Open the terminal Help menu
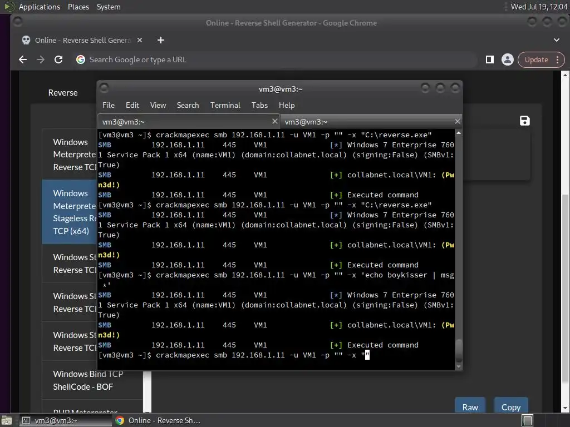Screen dimensions: 570x427 click(287, 105)
